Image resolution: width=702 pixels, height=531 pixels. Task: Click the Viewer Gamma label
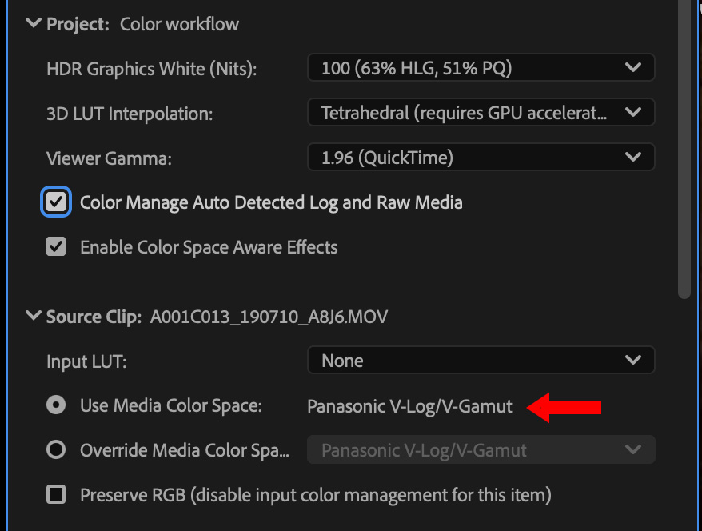(x=110, y=158)
